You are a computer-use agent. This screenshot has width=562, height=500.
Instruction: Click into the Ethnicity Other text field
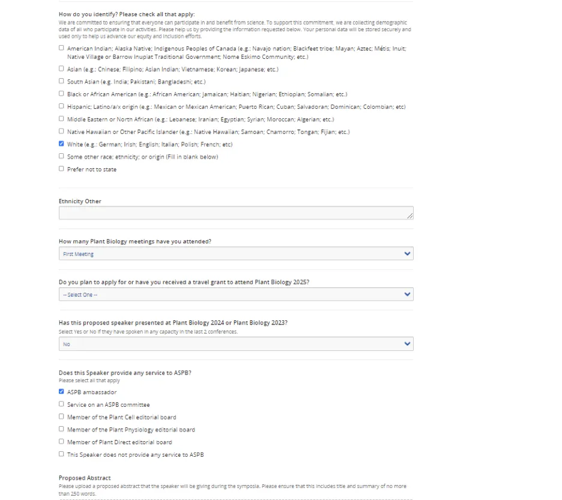coord(236,213)
